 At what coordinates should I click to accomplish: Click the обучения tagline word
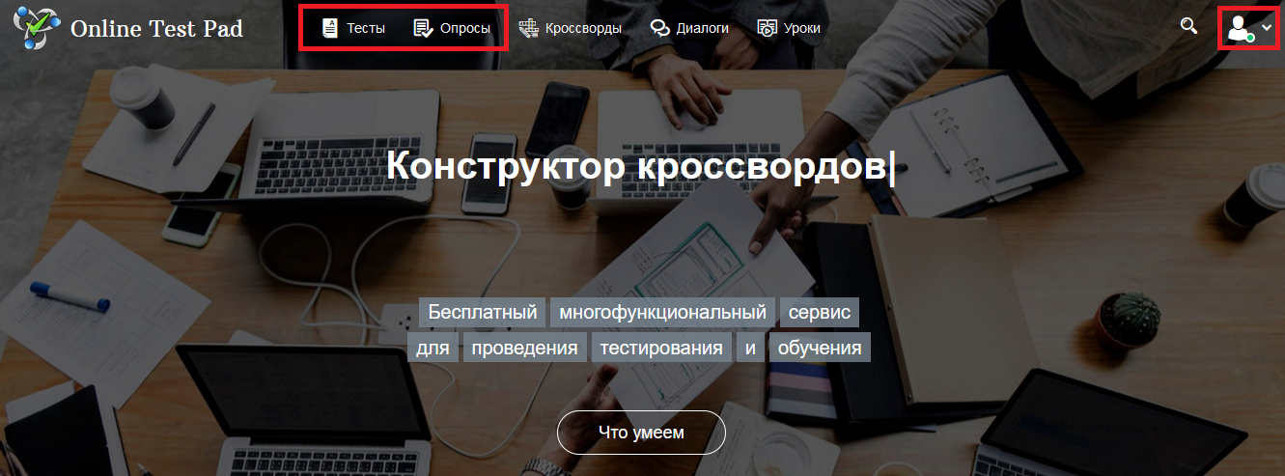[x=820, y=348]
